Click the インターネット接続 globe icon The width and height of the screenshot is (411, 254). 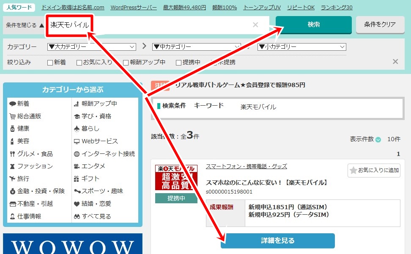[77, 154]
